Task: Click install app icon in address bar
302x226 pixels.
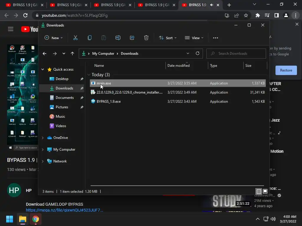Action: tap(227, 15)
